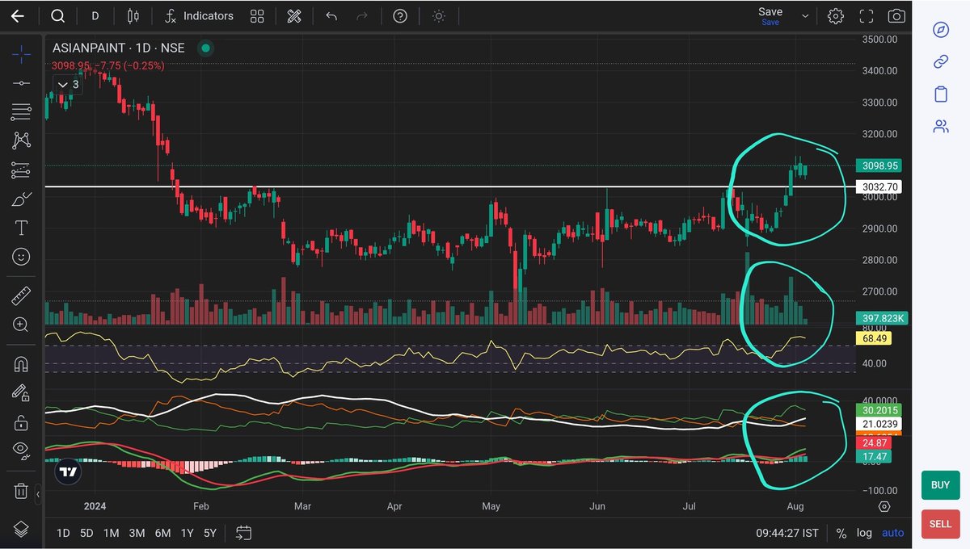Select the 5Y date range
970x549 pixels.
coord(210,534)
